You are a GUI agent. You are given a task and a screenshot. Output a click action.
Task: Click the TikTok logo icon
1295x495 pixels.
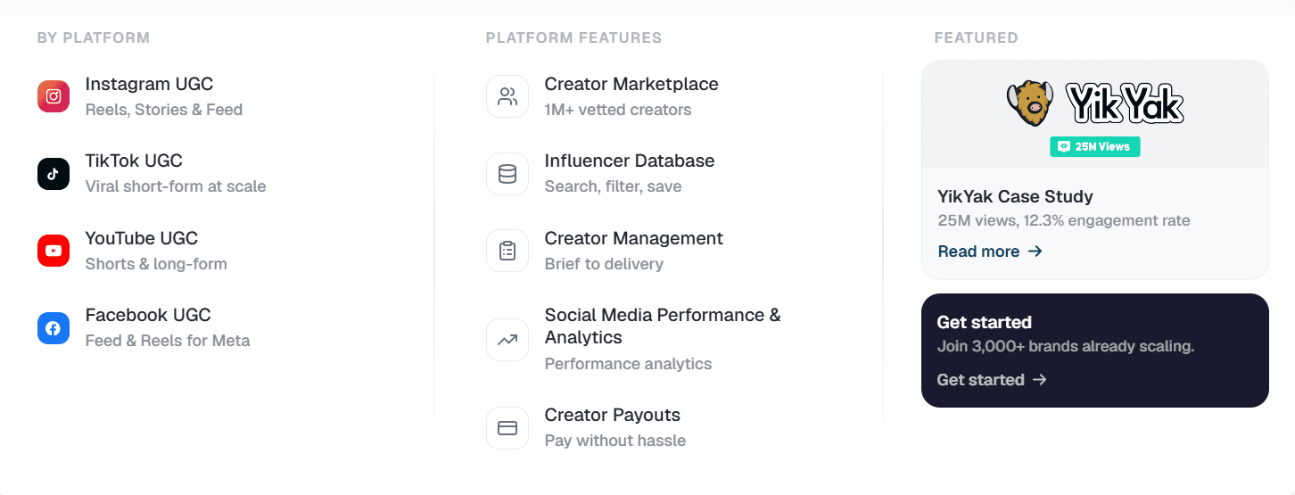click(x=54, y=174)
